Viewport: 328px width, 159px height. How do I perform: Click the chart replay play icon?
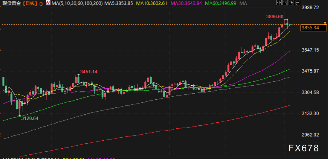point(291,3)
